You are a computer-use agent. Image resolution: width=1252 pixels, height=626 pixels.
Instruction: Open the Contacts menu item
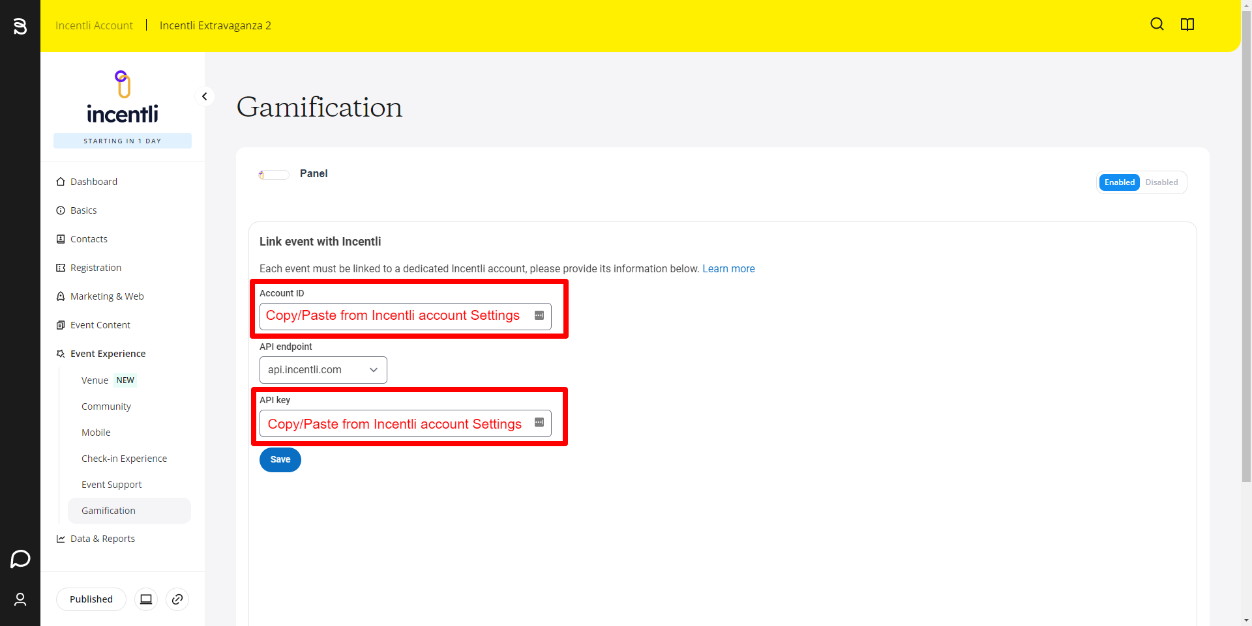pos(89,239)
